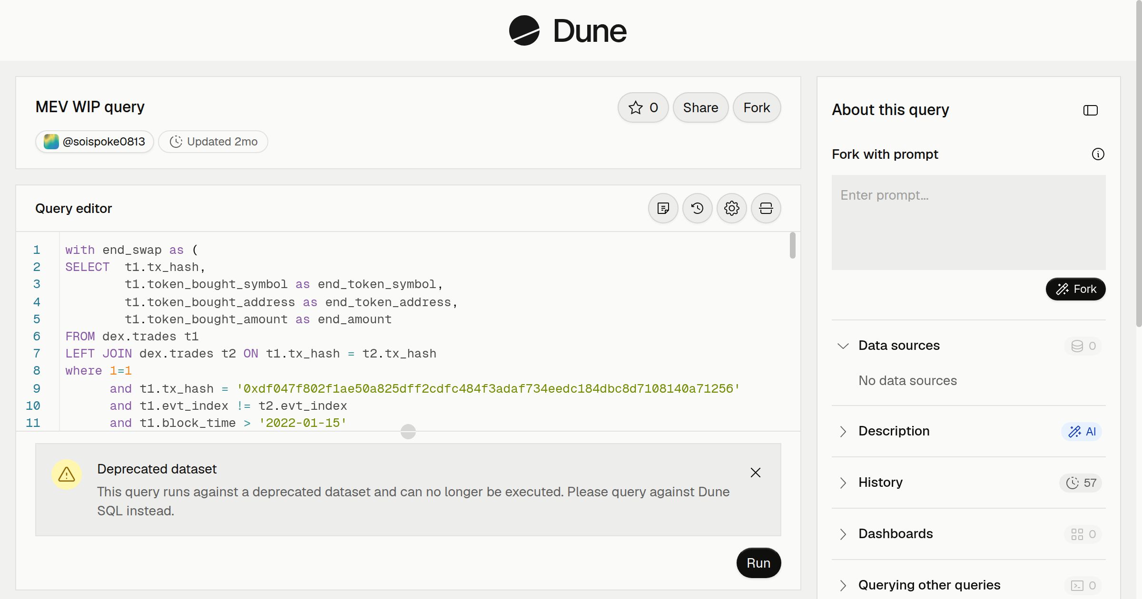Screen dimensions: 1142x599
Task: Click the yellow warning triangle icon
Action: click(x=67, y=474)
